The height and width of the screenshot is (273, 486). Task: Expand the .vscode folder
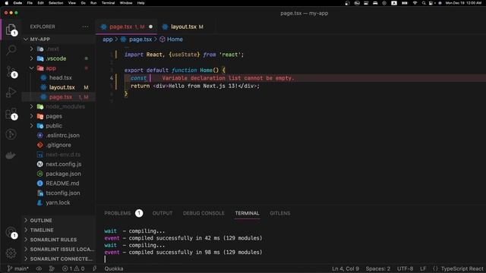click(32, 58)
